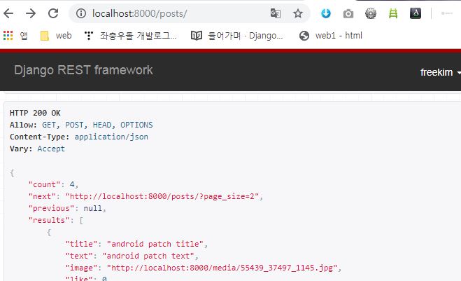Open the web1 - html bookmark

point(331,36)
